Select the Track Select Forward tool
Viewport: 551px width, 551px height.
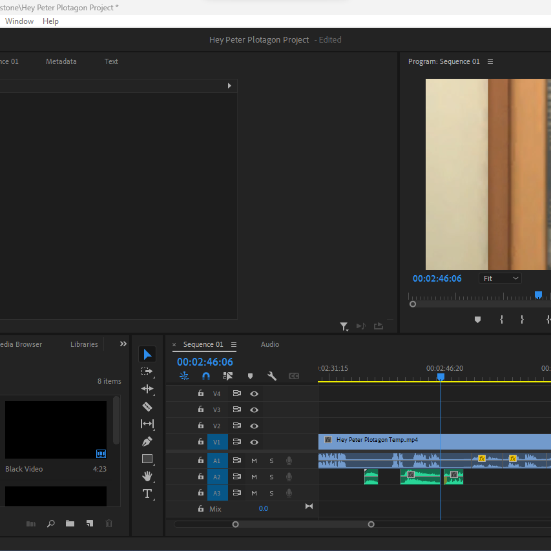click(147, 371)
